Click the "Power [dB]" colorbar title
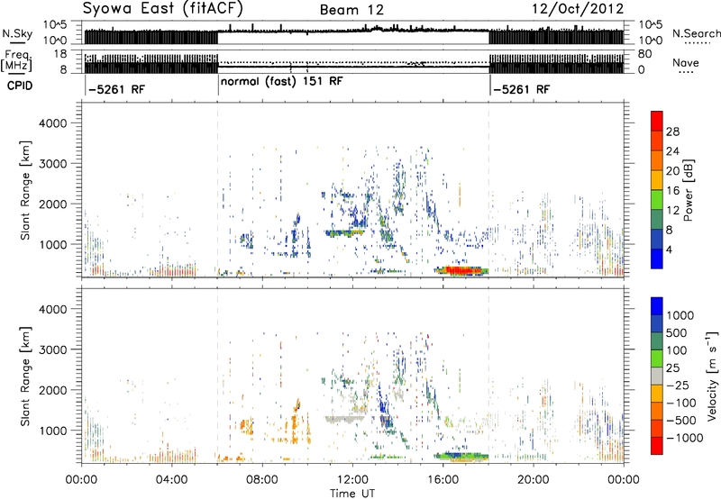The height and width of the screenshot is (499, 721). (688, 190)
